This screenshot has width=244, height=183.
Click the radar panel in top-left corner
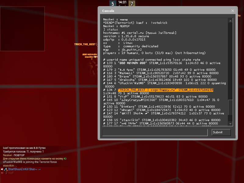click(14, 29)
